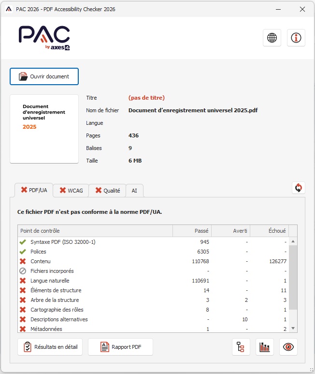
Task: Click the passed count 110768
Action: [x=200, y=261]
